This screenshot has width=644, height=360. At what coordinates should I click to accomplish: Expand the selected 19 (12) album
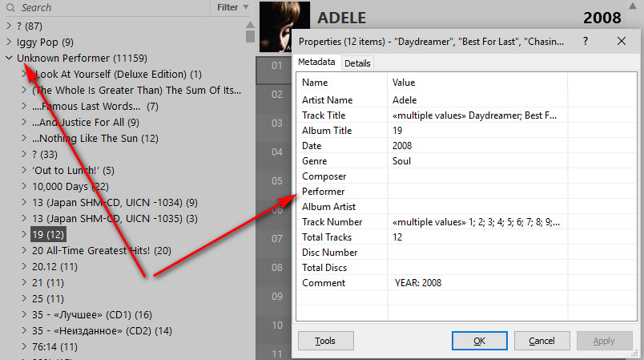(x=24, y=235)
